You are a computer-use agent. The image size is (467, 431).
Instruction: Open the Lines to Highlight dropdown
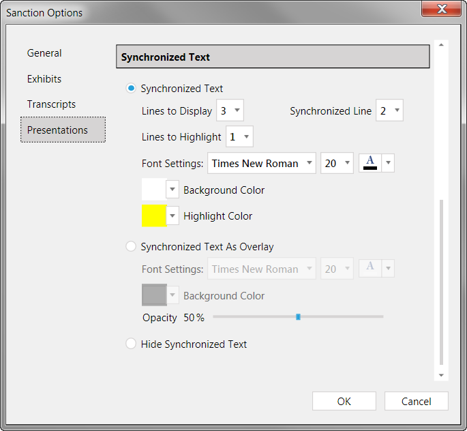[x=239, y=136]
